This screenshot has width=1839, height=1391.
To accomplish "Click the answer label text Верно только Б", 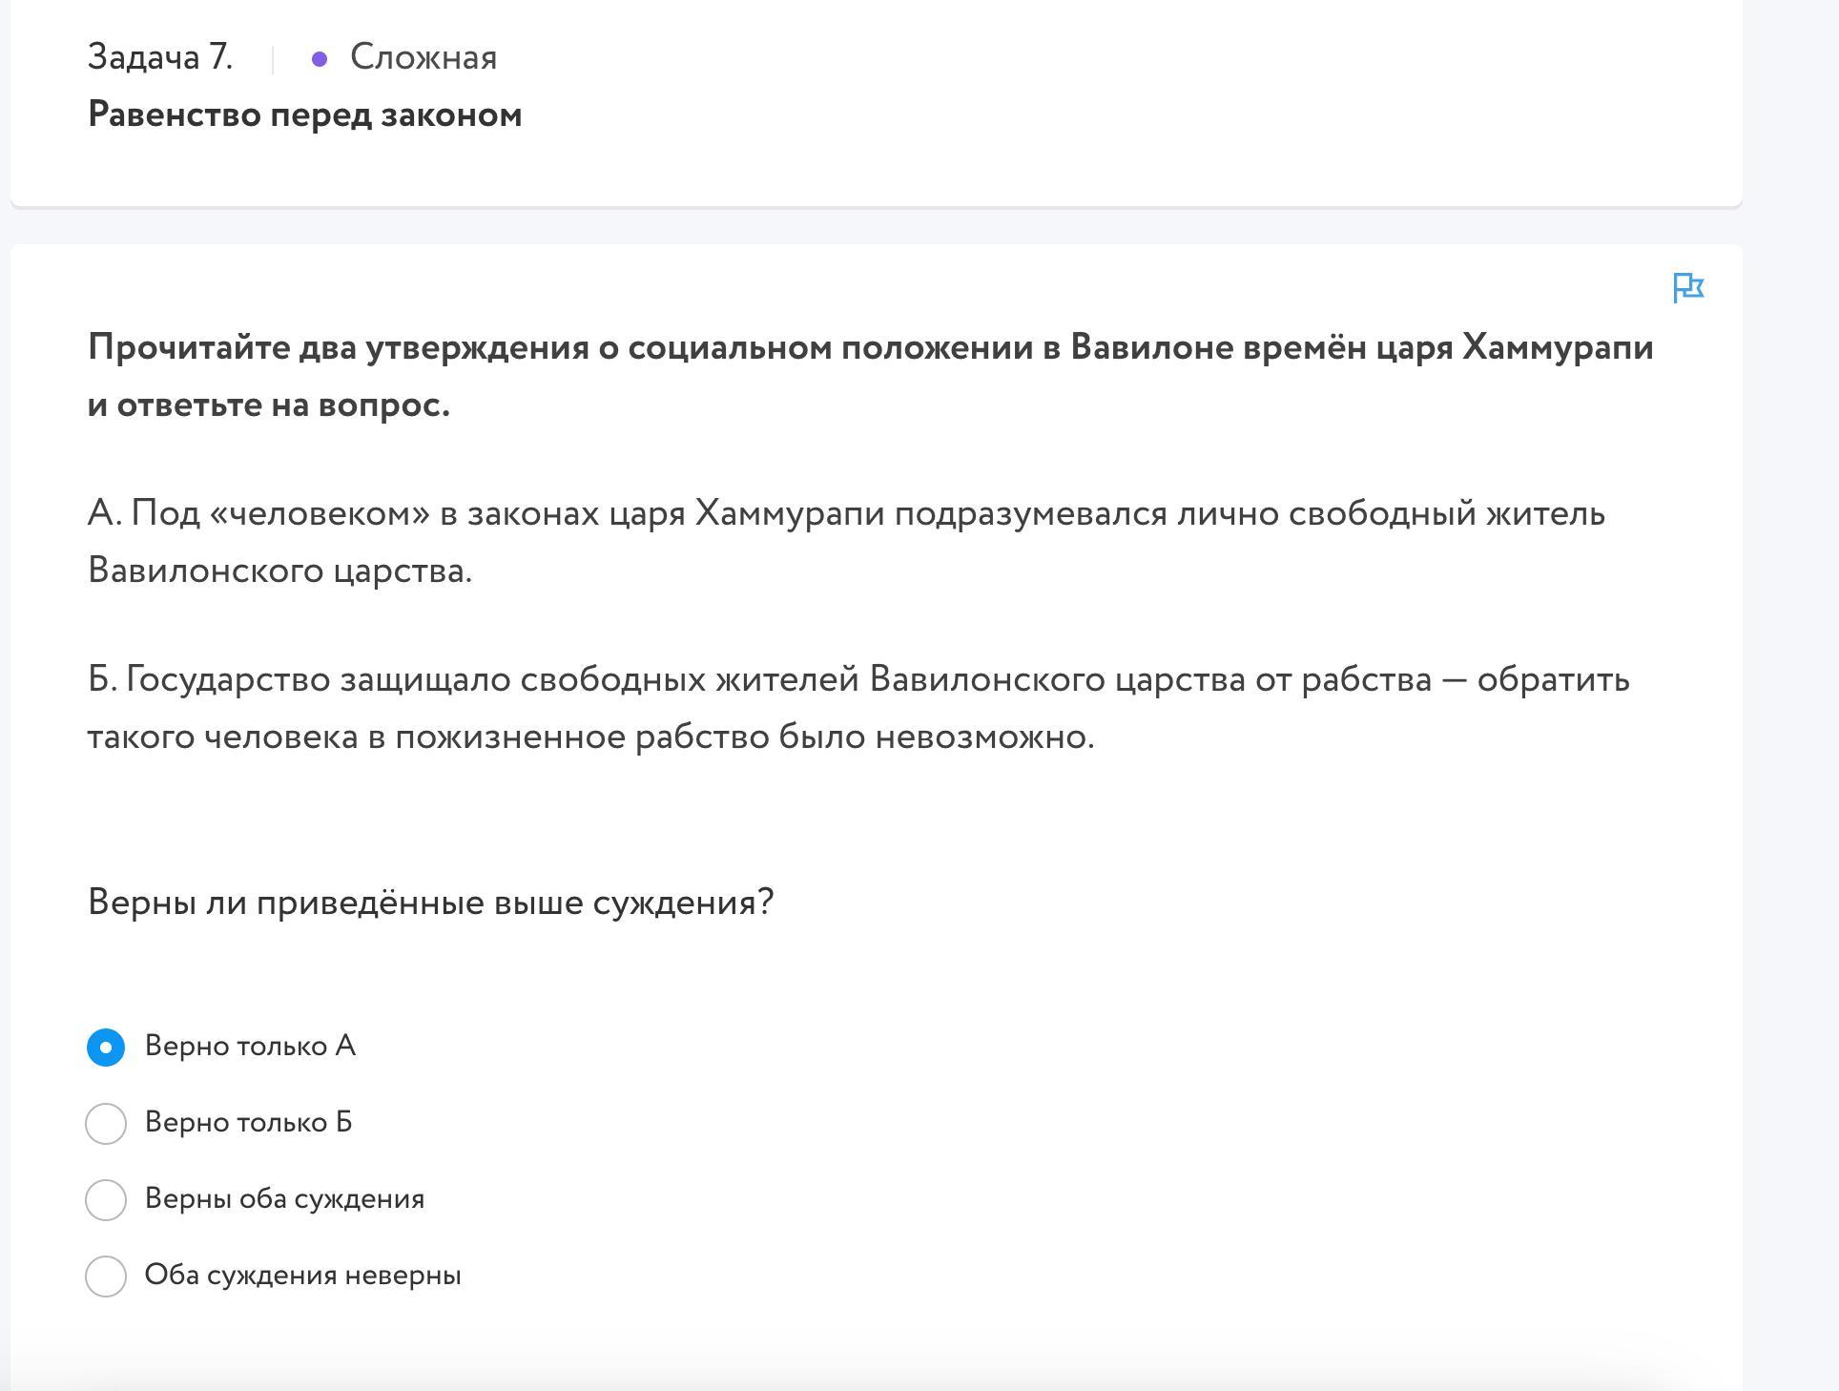I will pyautogui.click(x=248, y=1122).
